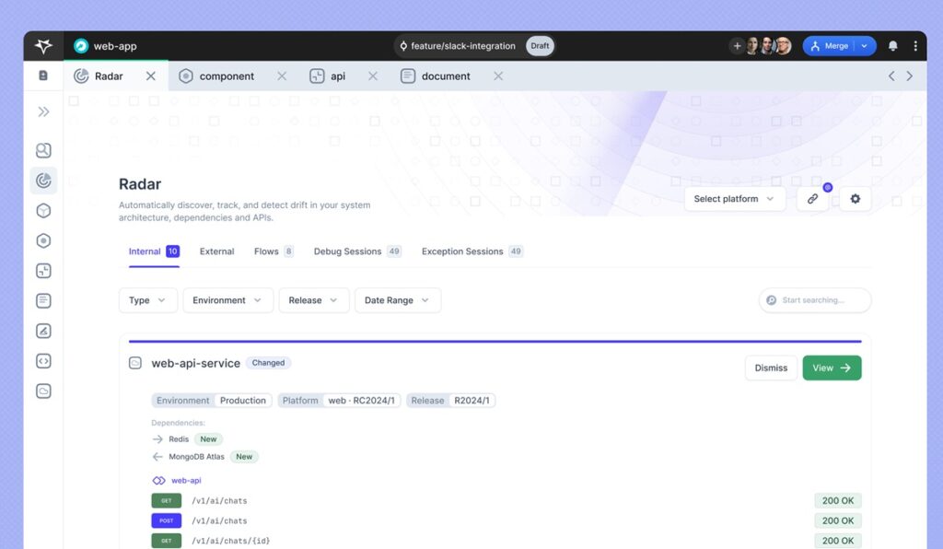The height and width of the screenshot is (549, 943).
Task: Open the three-dot more menu
Action: 915,46
